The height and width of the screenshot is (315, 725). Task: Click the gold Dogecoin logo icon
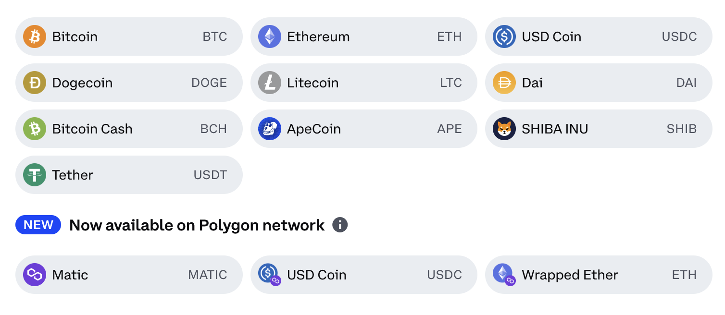pyautogui.click(x=35, y=83)
